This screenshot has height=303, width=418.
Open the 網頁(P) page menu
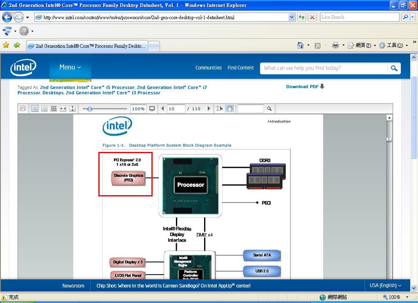pyautogui.click(x=362, y=45)
